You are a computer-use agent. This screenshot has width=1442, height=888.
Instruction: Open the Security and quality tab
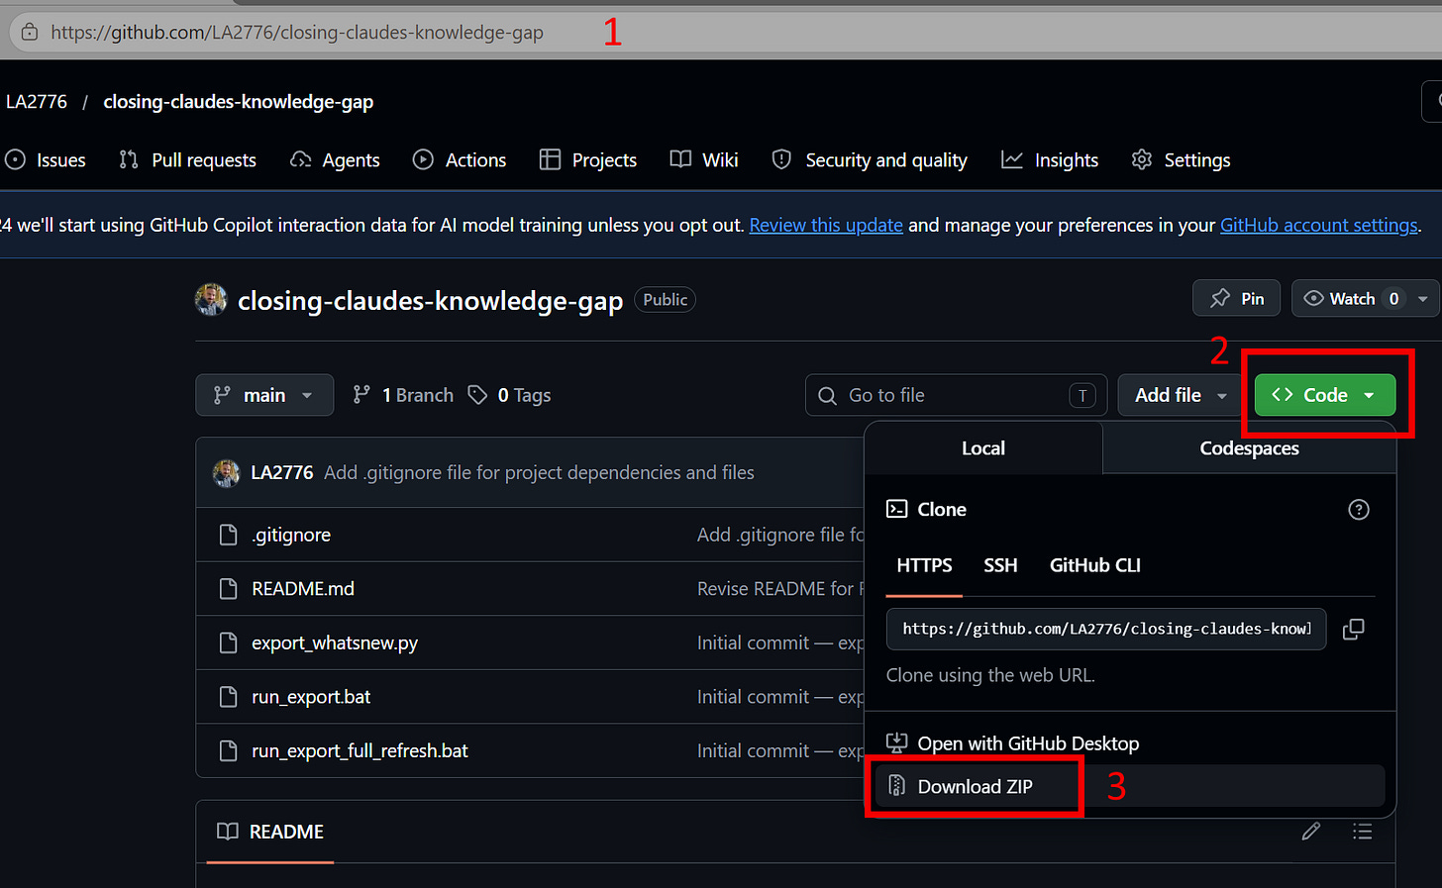pos(870,160)
